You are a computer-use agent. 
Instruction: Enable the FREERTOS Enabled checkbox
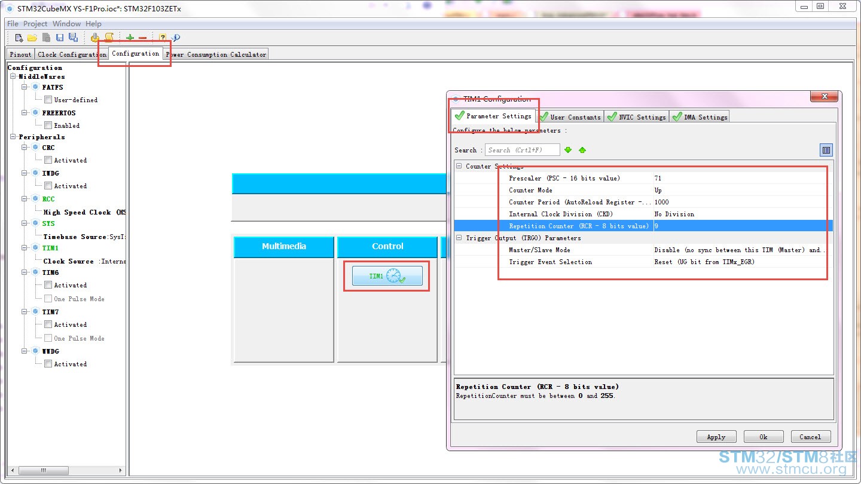48,125
